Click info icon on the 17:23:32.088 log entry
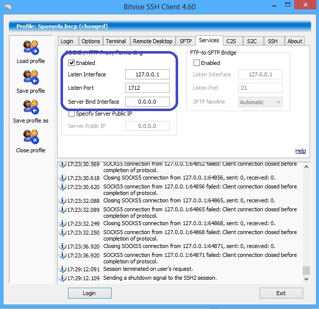Viewport: 319px width, 309px height. point(63,200)
